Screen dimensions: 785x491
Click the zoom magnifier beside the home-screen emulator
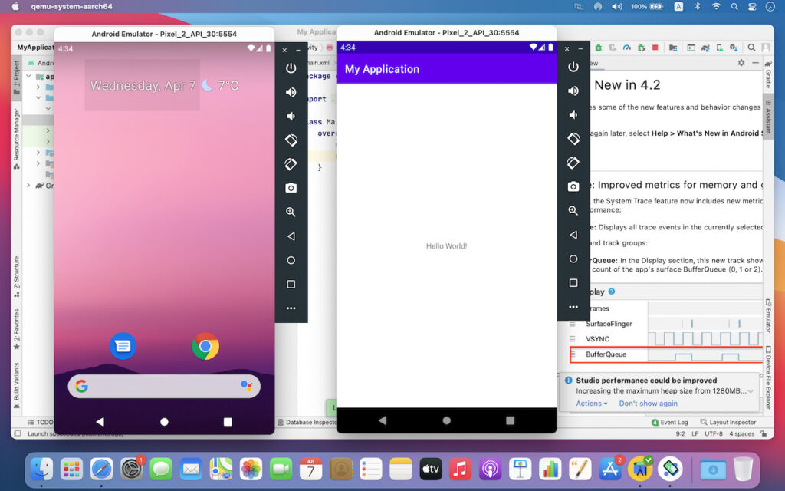[x=291, y=212]
